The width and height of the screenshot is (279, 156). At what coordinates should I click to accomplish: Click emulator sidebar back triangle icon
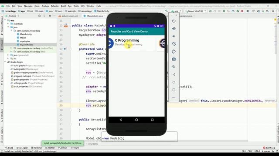pyautogui.click(x=174, y=75)
